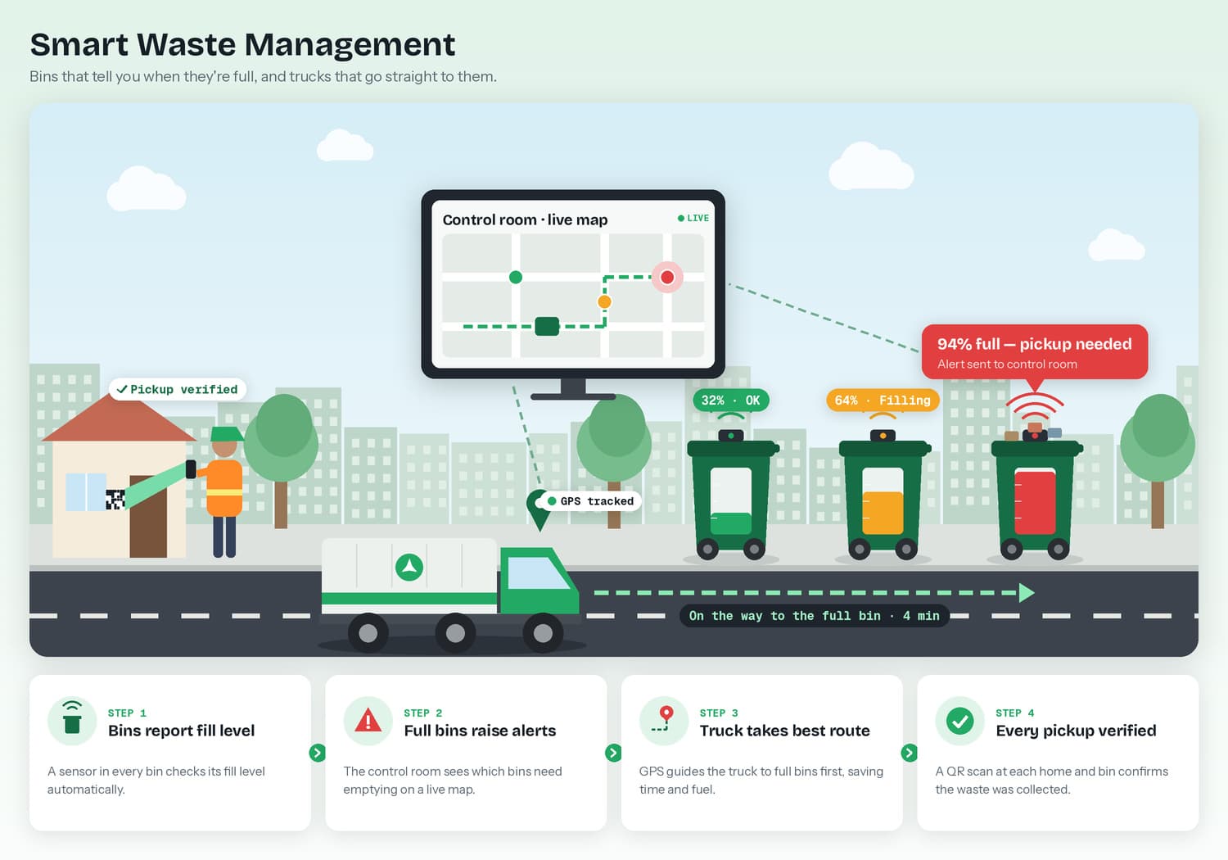Select the "Alert sent to control room" text

[1007, 364]
